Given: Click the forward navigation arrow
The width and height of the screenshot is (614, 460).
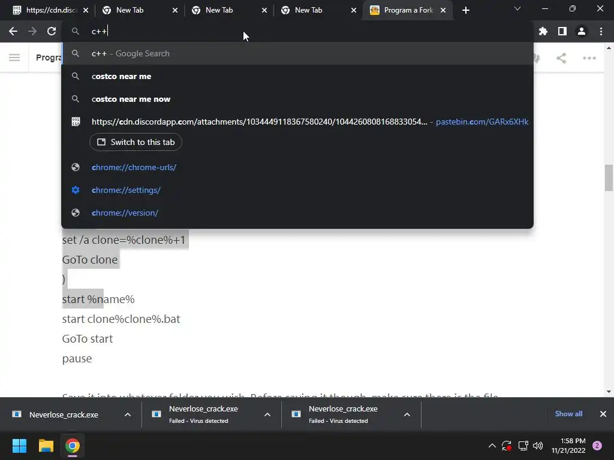Looking at the screenshot, I should [x=32, y=31].
